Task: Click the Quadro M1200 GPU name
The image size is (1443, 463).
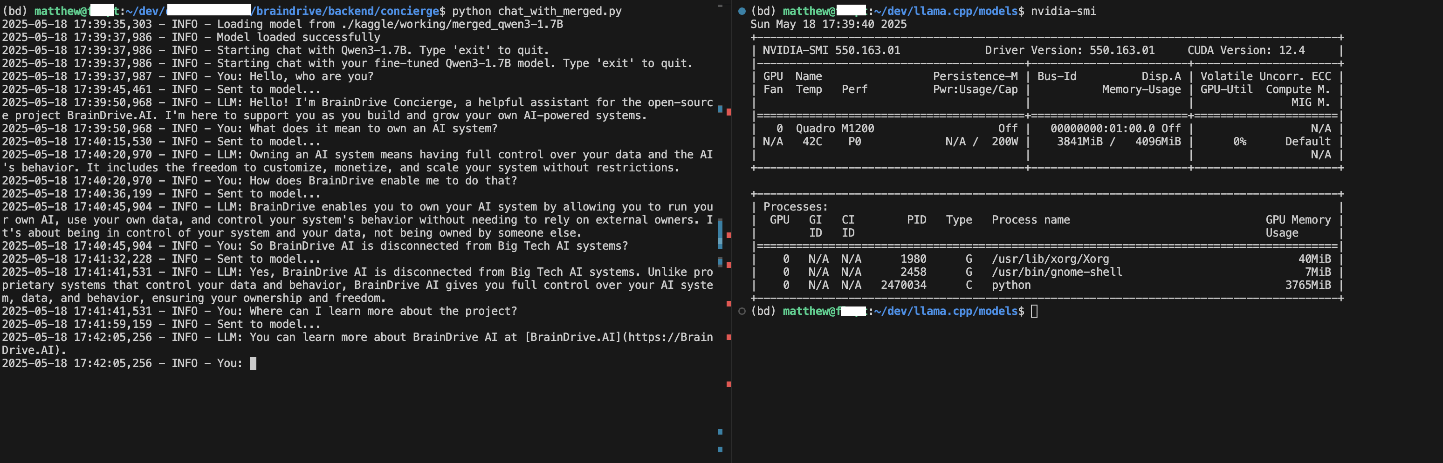Action: 835,129
